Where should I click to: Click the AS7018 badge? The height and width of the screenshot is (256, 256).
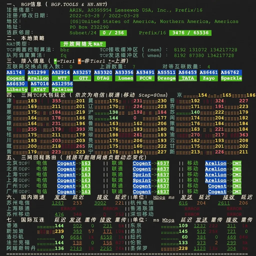coord(40,84)
